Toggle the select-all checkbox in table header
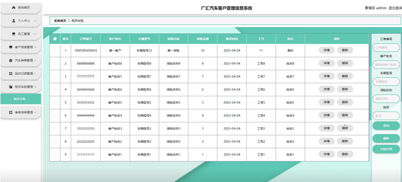This screenshot has height=182, width=402. point(55,39)
